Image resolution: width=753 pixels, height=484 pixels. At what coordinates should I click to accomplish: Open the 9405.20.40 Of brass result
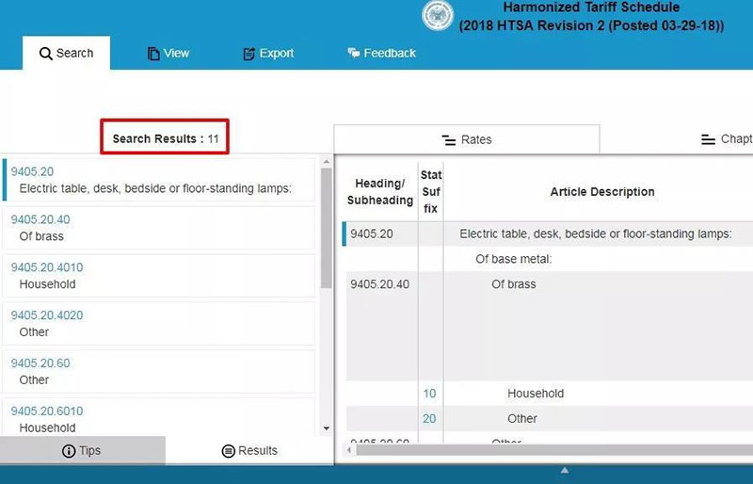point(159,228)
